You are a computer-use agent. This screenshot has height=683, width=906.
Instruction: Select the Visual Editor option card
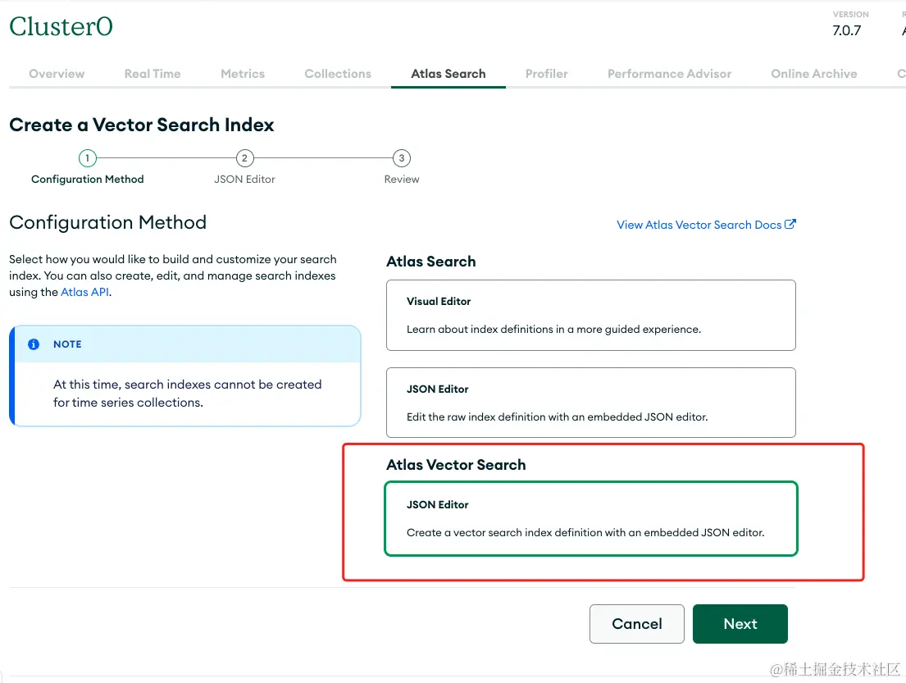(x=590, y=315)
